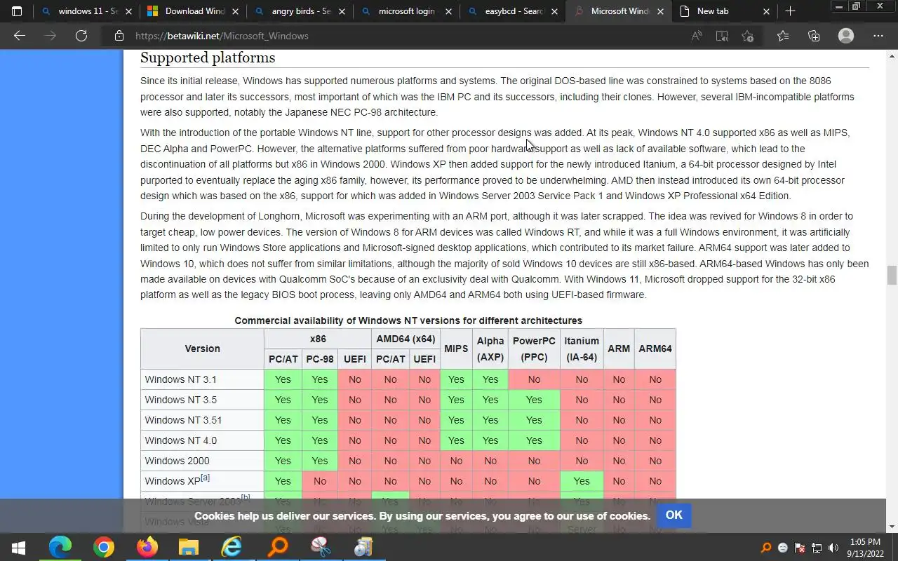Click the page vertical scrollbar thumb
The image size is (898, 561).
[892, 275]
